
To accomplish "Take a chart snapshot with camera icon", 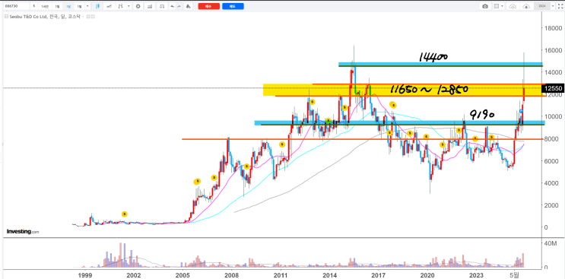I will point(485,6).
